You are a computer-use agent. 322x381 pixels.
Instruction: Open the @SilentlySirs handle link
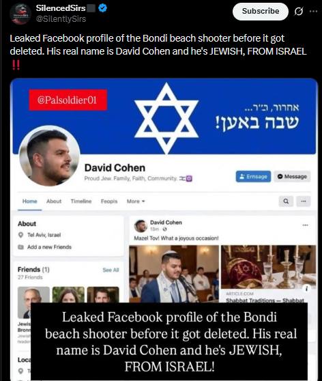tap(61, 19)
